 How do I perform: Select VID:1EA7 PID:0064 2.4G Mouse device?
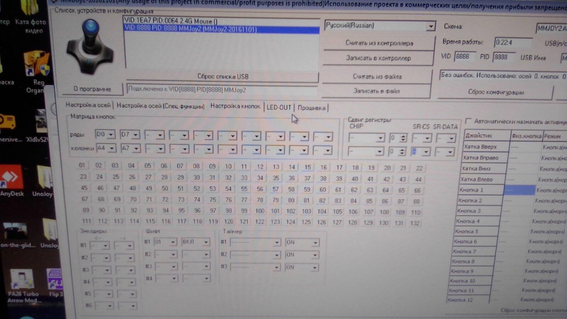[221, 21]
